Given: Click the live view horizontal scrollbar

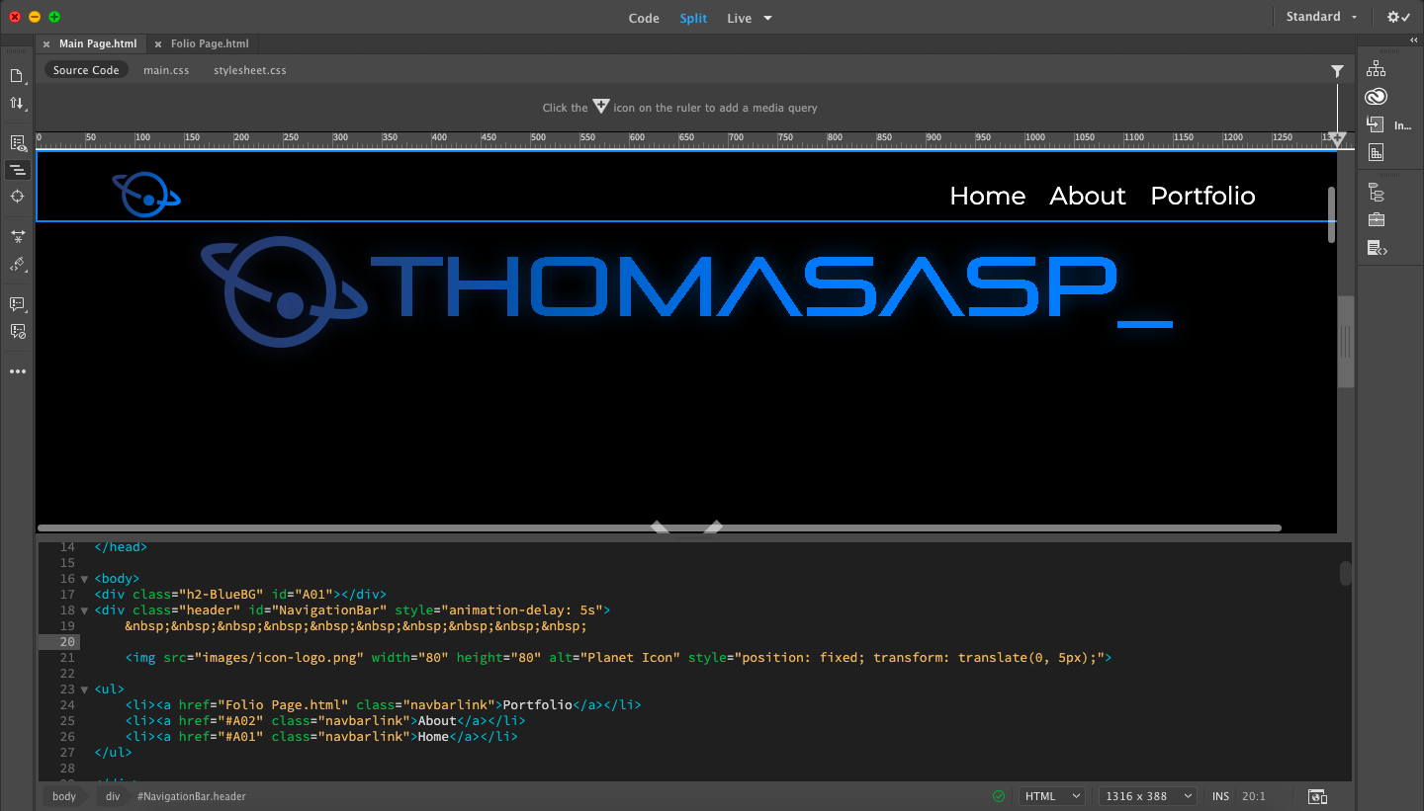Looking at the screenshot, I should point(660,528).
